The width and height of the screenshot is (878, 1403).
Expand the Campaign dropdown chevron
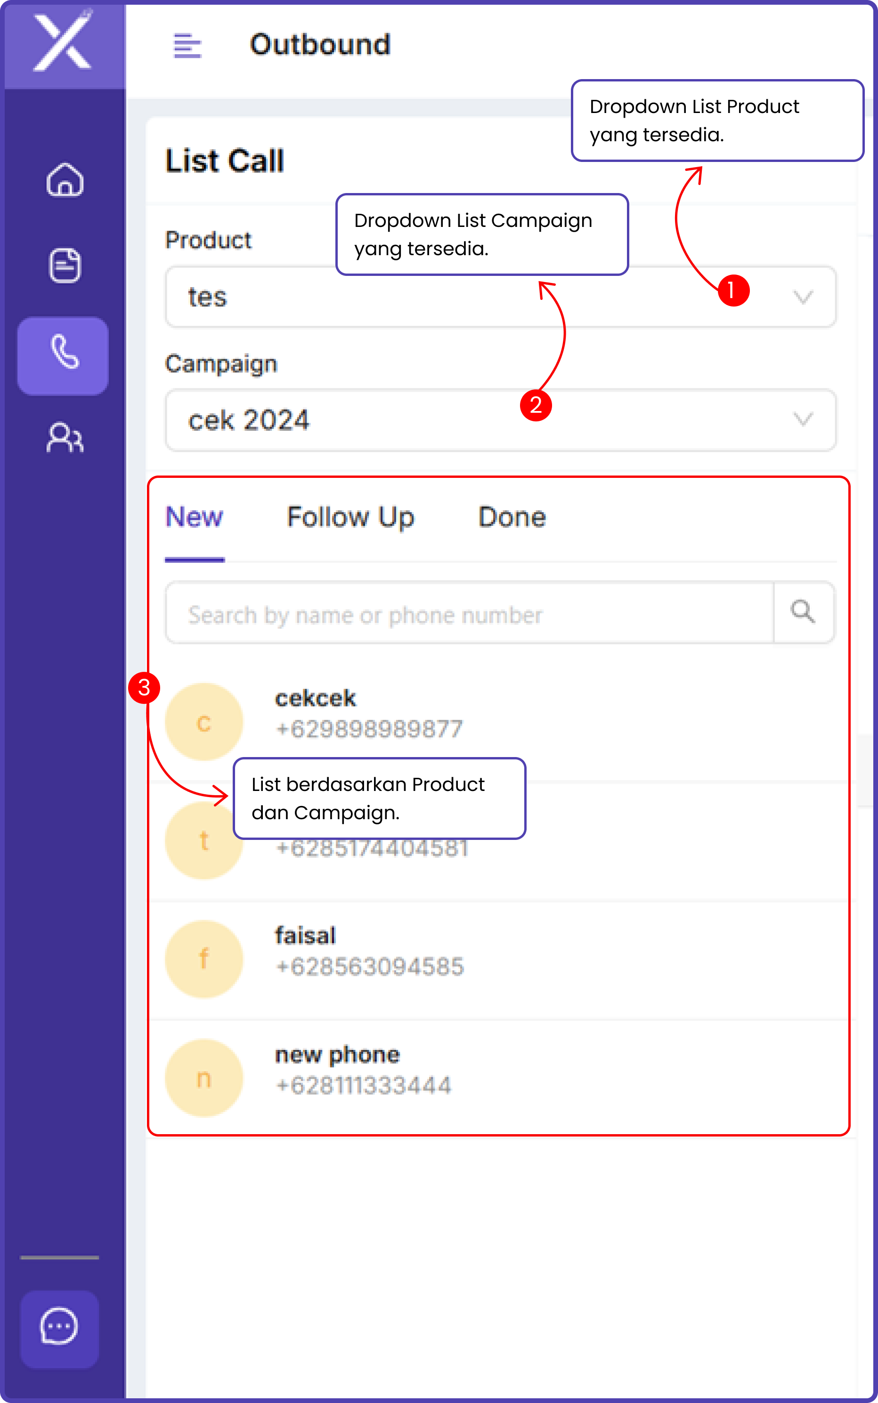803,419
